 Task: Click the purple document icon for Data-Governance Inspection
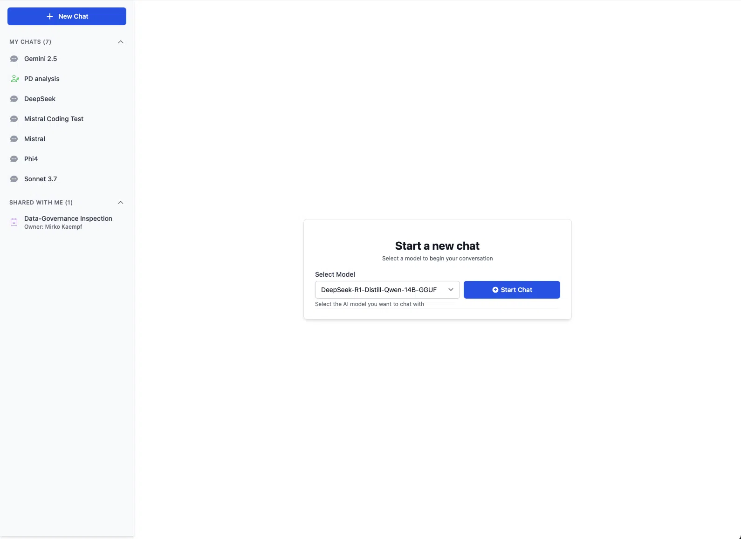[x=14, y=222]
